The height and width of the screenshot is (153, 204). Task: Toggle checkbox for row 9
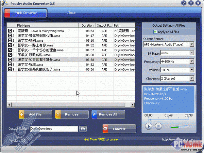coord(10,69)
